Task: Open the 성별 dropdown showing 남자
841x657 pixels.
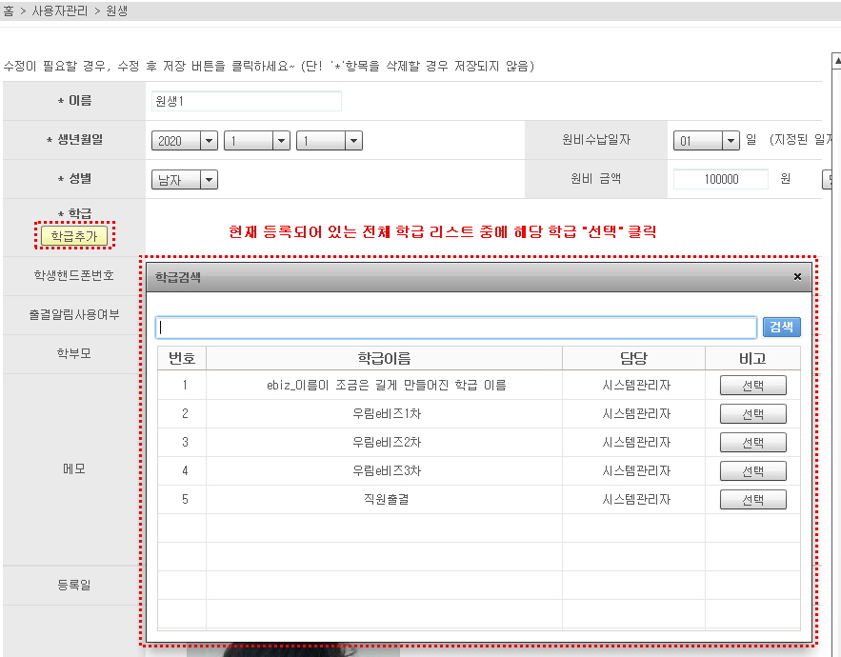Action: pos(185,180)
